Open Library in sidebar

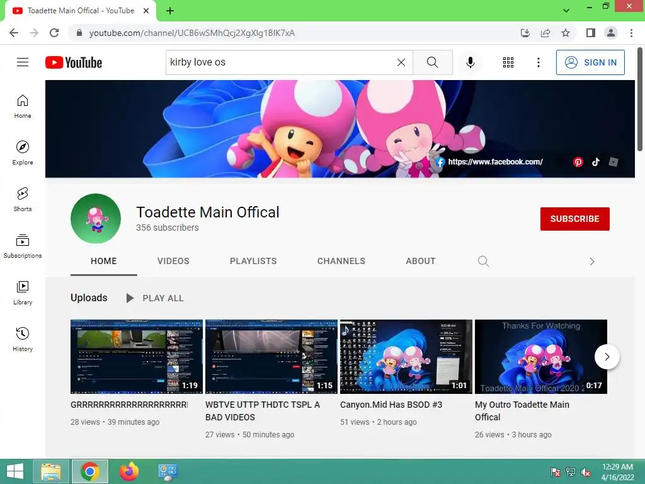23,292
